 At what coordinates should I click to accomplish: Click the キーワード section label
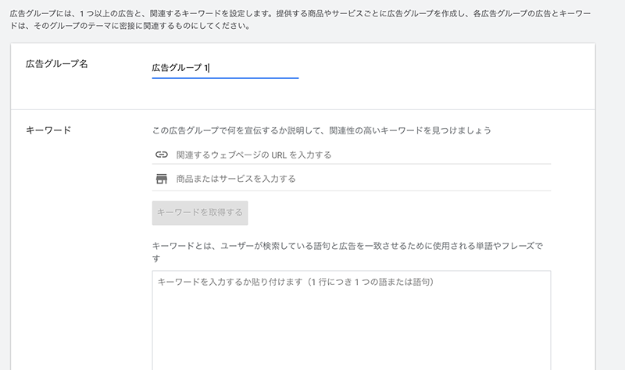tap(48, 130)
